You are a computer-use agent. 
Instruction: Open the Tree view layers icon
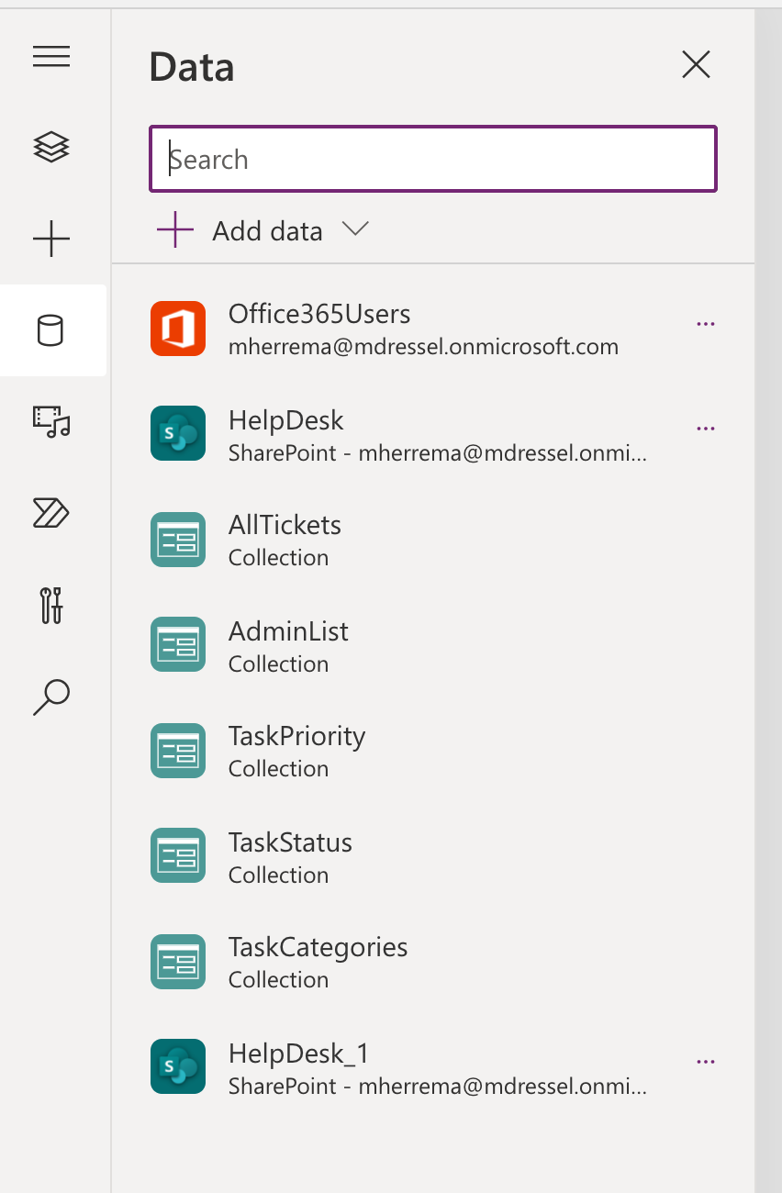(51, 147)
